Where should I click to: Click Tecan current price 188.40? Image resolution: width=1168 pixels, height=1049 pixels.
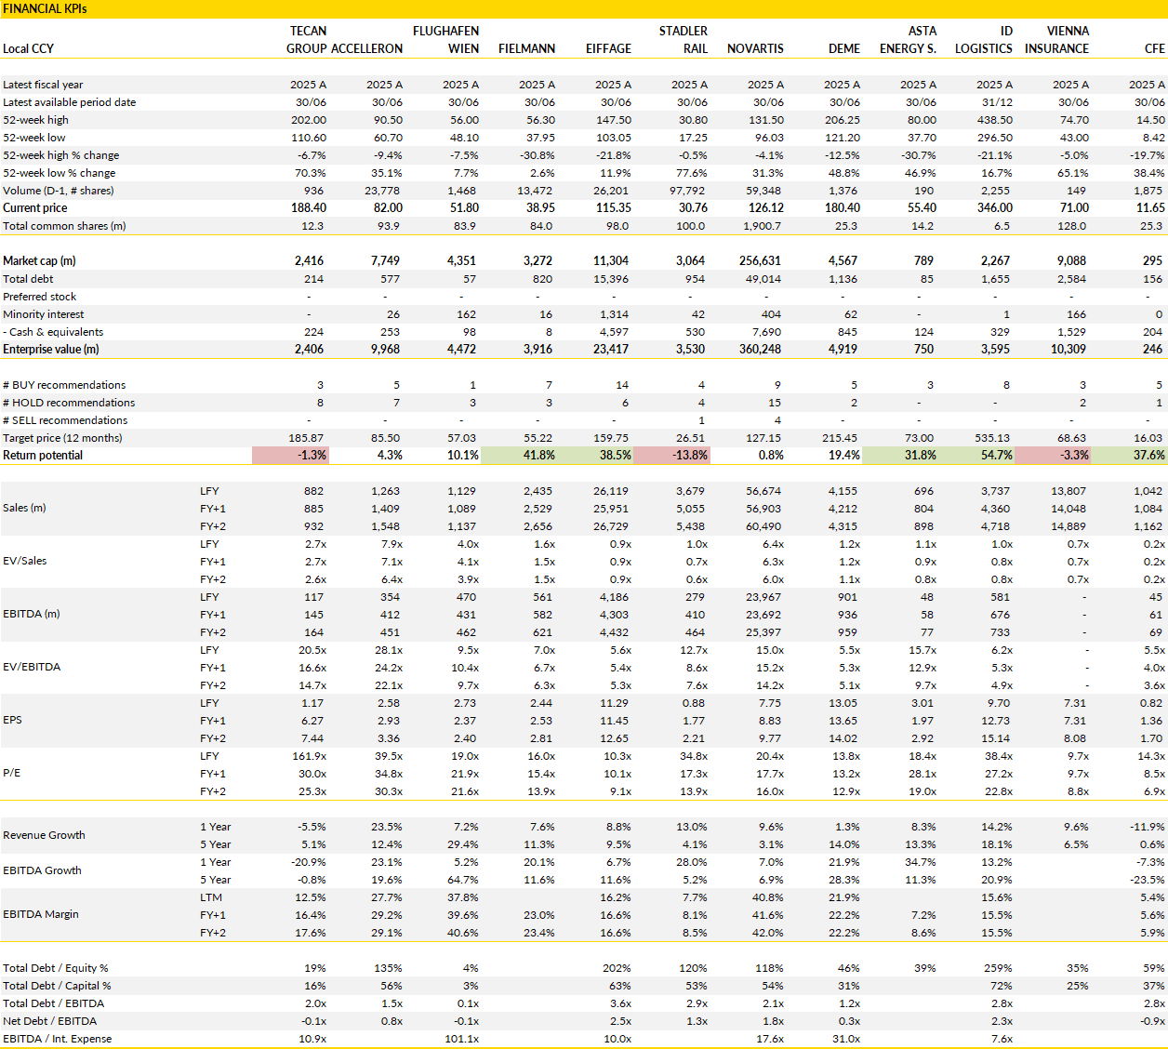click(309, 208)
